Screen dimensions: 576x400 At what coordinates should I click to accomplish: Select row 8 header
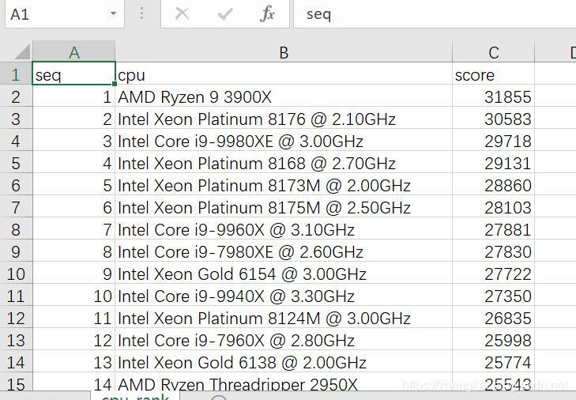[16, 228]
